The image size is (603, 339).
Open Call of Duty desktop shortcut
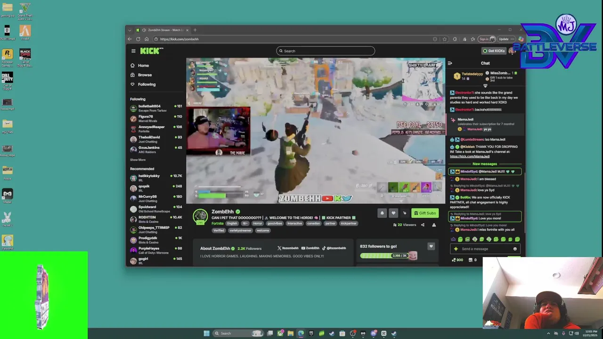(x=7, y=80)
